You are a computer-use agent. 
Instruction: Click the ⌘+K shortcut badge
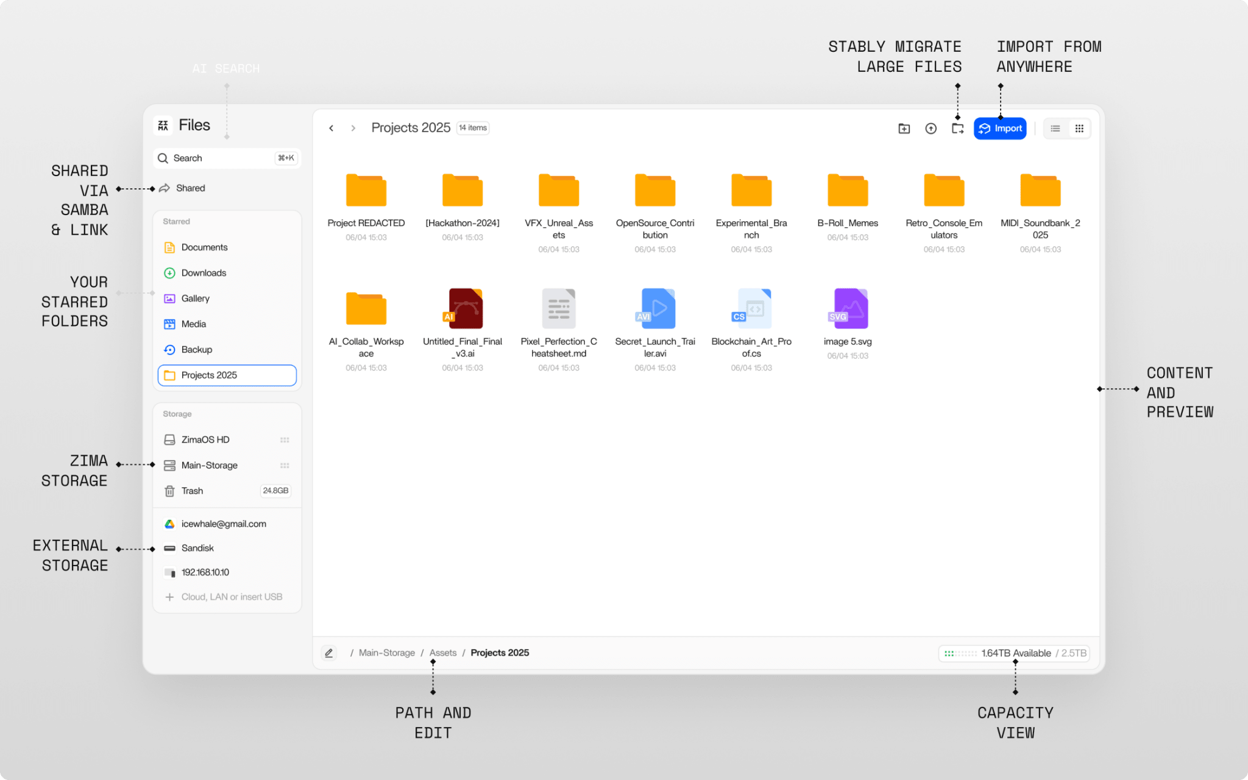(x=286, y=158)
